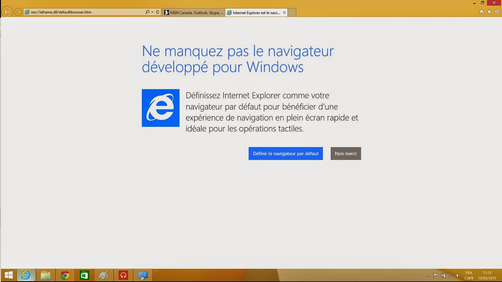Click Définir le navigateur par défaut button

pyautogui.click(x=286, y=153)
